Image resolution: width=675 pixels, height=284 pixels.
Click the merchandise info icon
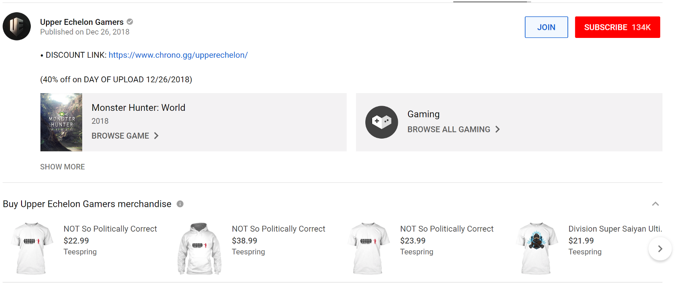[180, 204]
